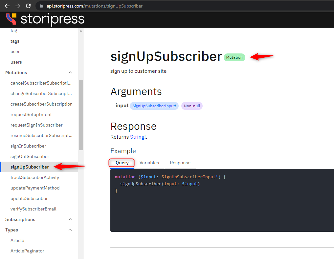Click the address bar URL
This screenshot has height=259, width=334.
coord(95,6)
